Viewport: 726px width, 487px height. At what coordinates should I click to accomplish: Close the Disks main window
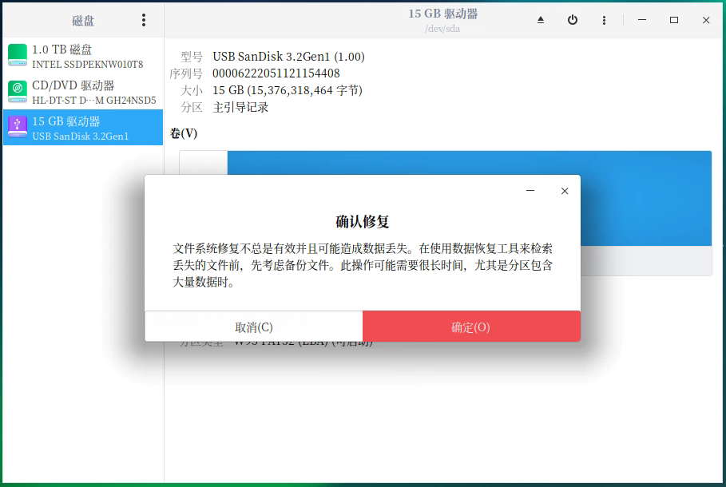(706, 20)
